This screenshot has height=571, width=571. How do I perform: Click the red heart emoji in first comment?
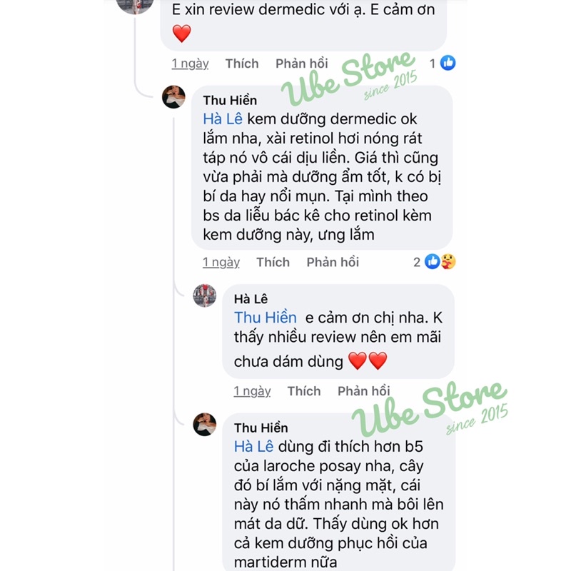click(x=182, y=34)
